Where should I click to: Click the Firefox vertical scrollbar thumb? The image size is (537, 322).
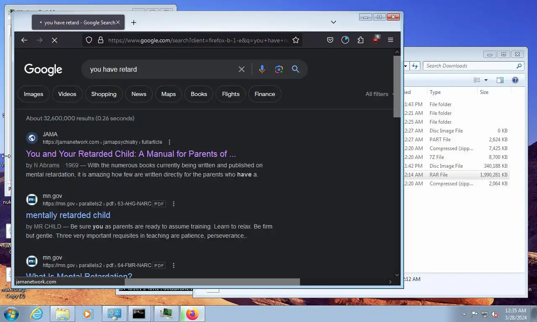[397, 86]
